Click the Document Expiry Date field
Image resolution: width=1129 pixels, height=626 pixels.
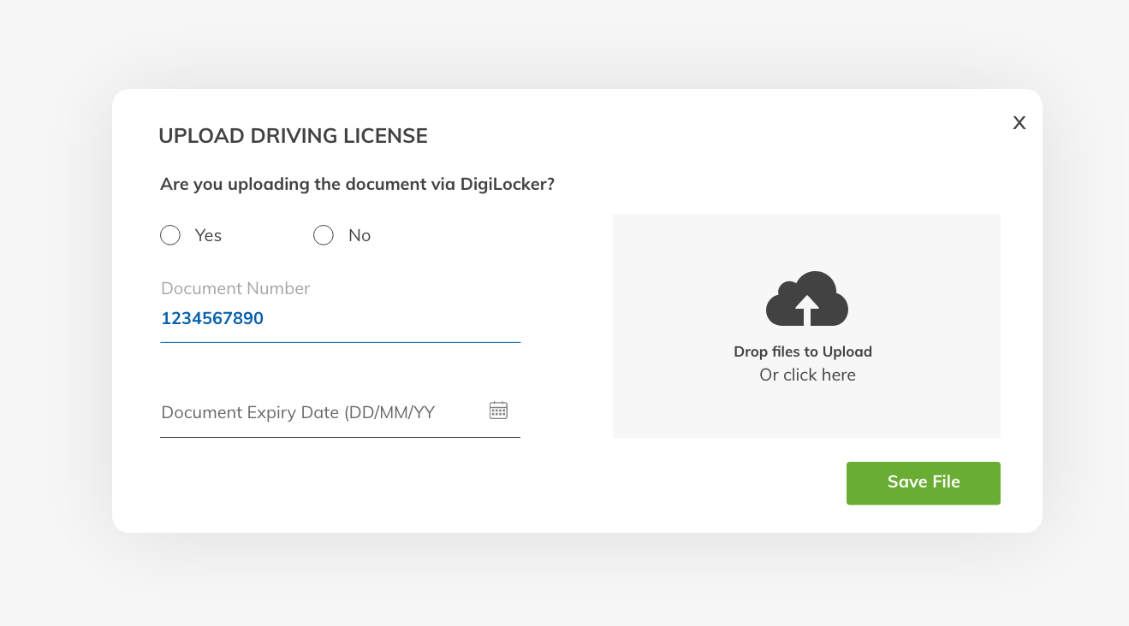(317, 412)
